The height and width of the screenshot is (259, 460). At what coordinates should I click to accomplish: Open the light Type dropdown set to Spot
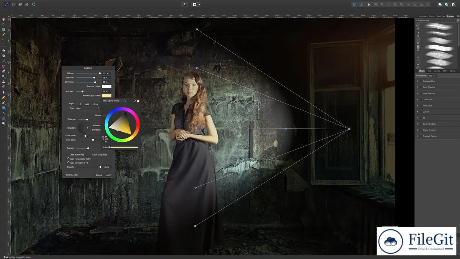tap(88, 108)
